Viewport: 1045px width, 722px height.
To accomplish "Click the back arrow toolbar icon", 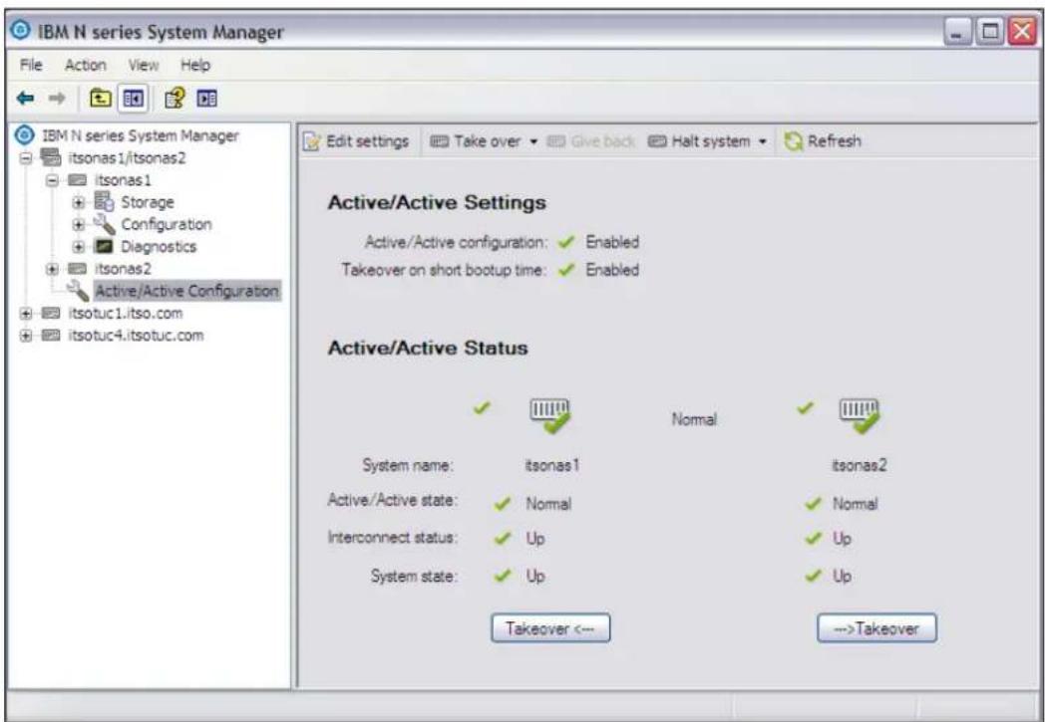I will pyautogui.click(x=25, y=99).
